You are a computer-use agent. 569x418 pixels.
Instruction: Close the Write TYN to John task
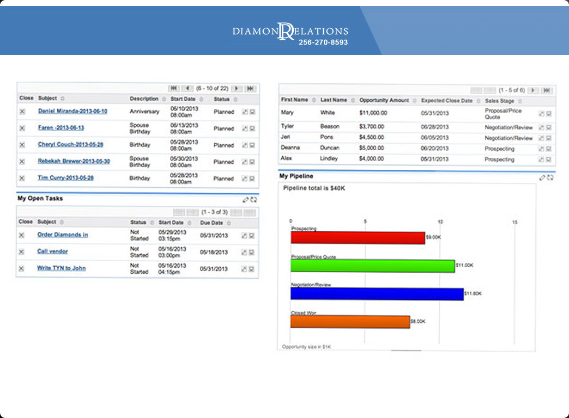[x=21, y=269]
